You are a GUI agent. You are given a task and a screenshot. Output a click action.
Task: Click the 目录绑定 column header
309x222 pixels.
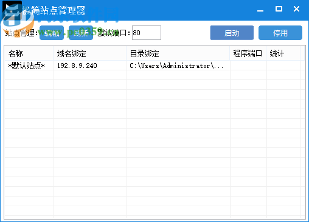click(x=178, y=53)
